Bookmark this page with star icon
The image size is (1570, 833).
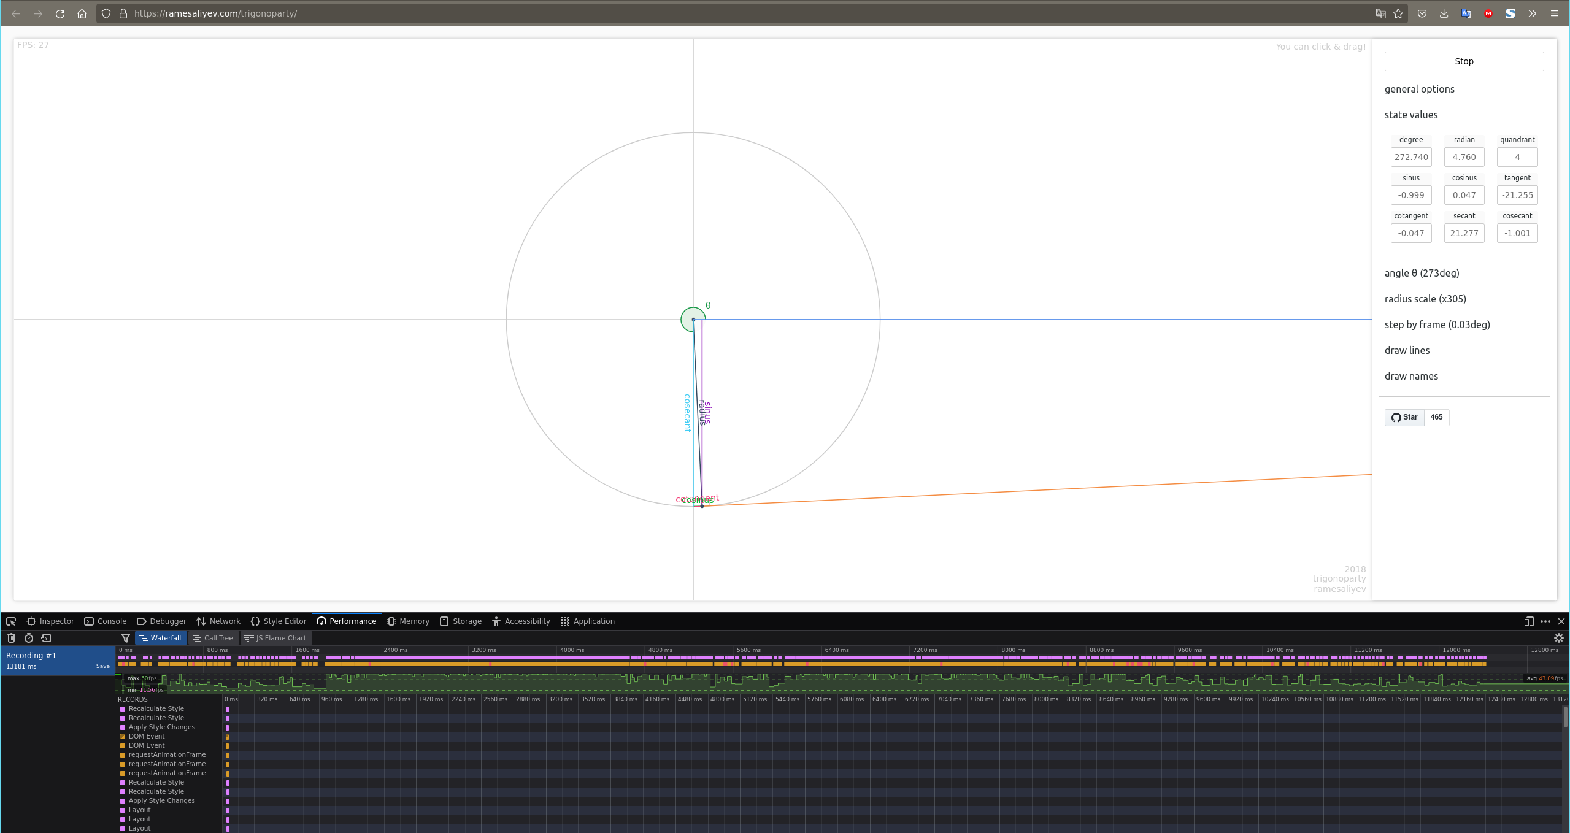click(1398, 13)
